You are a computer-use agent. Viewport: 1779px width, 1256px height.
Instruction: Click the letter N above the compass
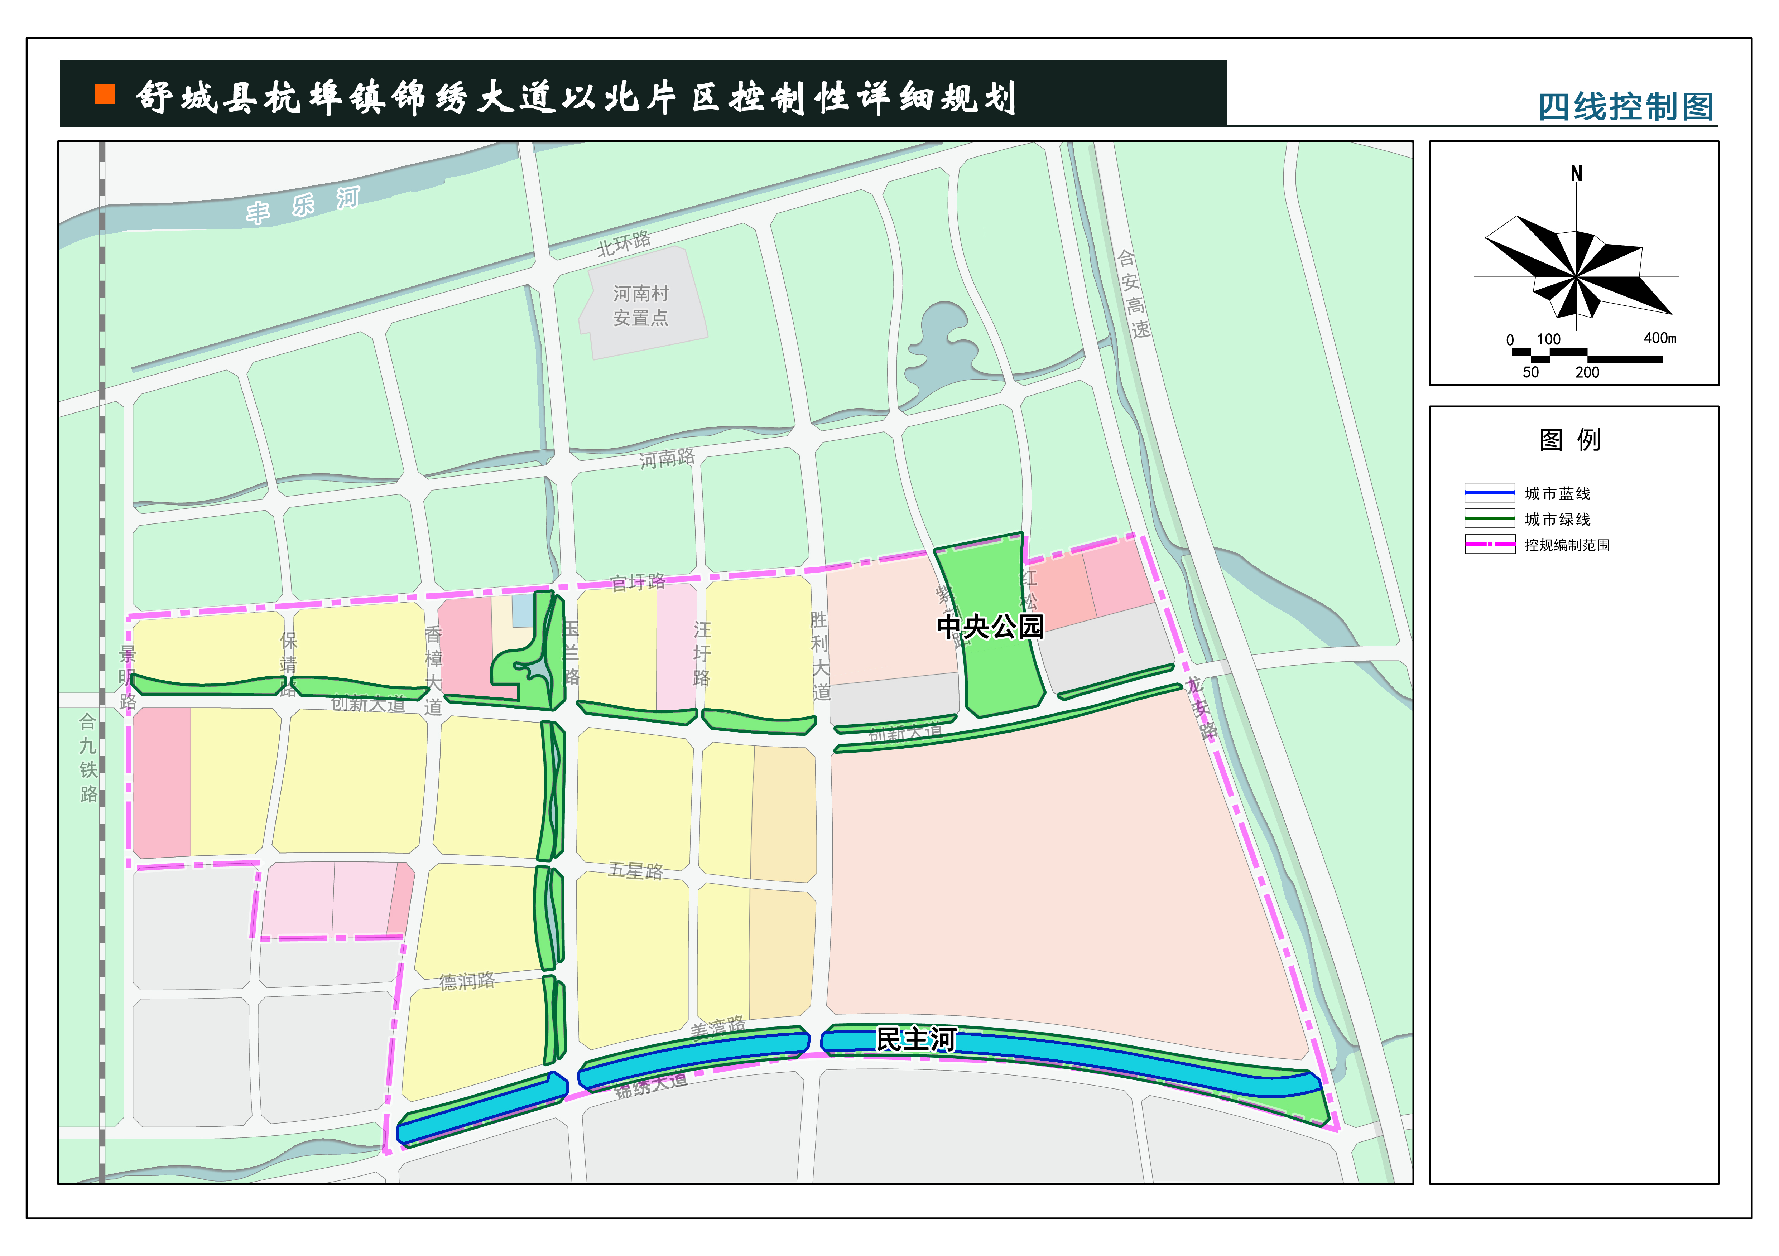[1576, 173]
